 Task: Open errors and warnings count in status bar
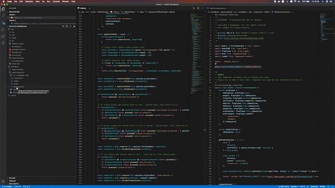(27, 186)
